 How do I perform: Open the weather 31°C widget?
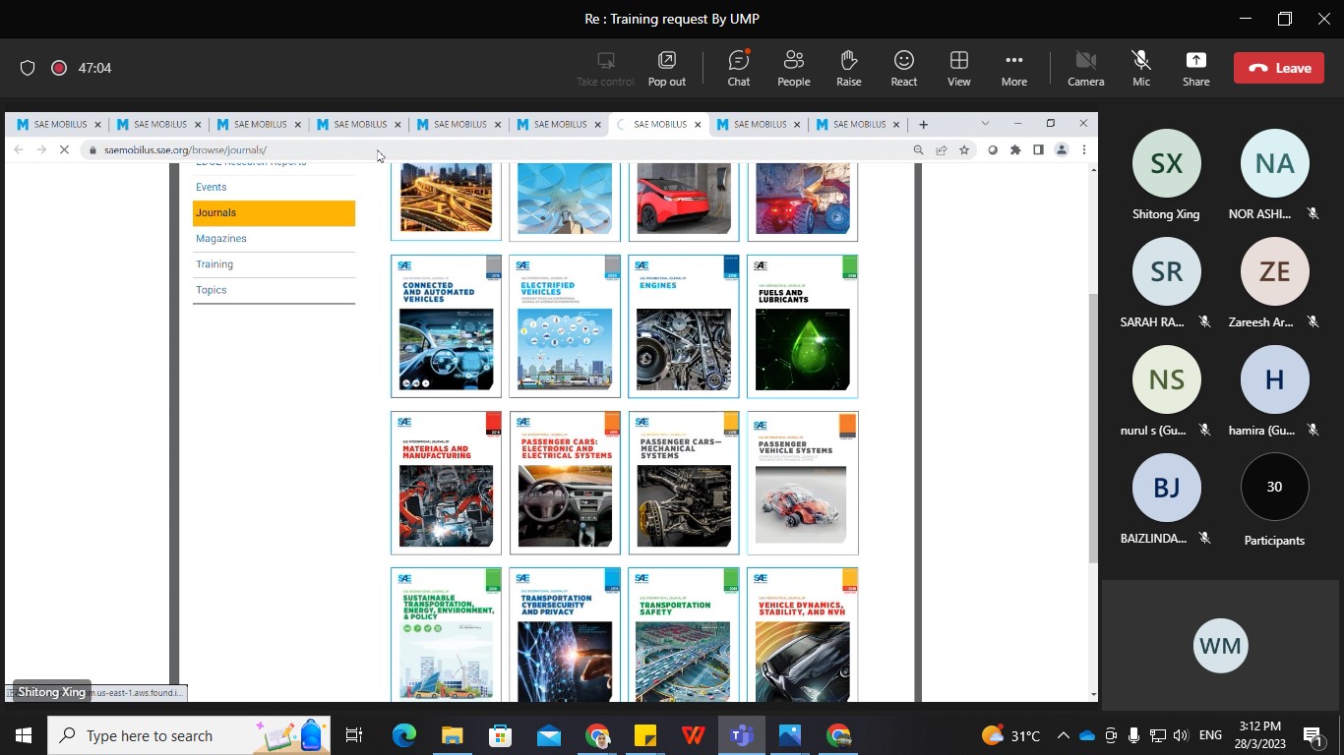coord(1010,735)
